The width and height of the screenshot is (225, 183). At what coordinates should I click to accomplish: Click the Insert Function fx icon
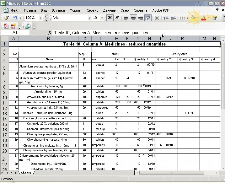pyautogui.click(x=50, y=33)
